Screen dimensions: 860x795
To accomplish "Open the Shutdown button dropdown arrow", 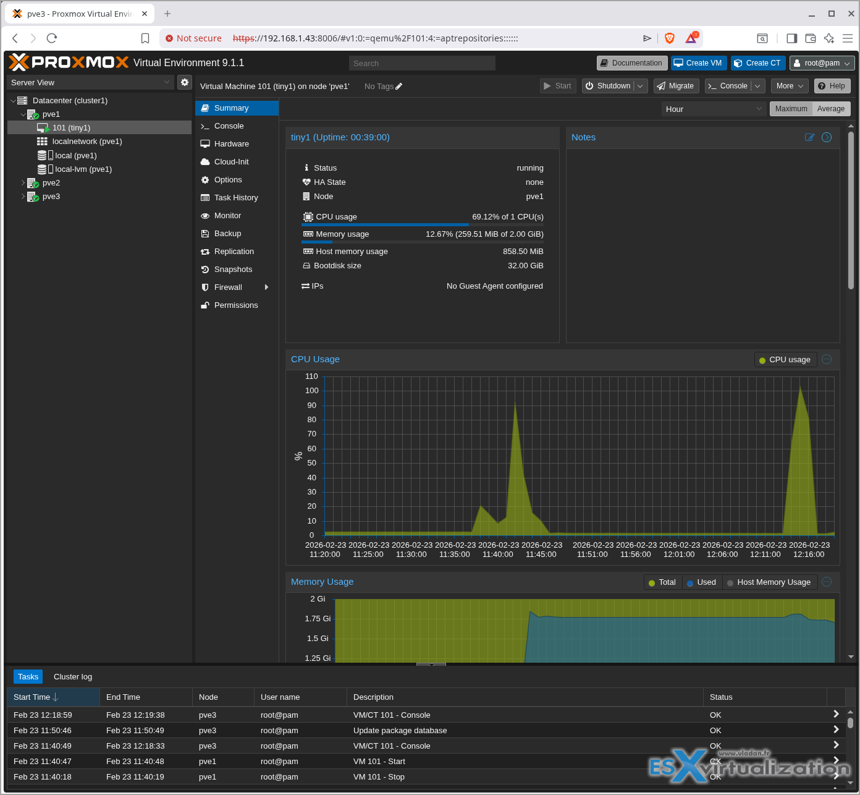I will tap(640, 86).
